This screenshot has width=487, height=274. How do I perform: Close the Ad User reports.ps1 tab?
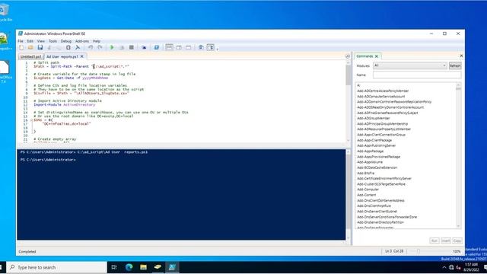(82, 56)
